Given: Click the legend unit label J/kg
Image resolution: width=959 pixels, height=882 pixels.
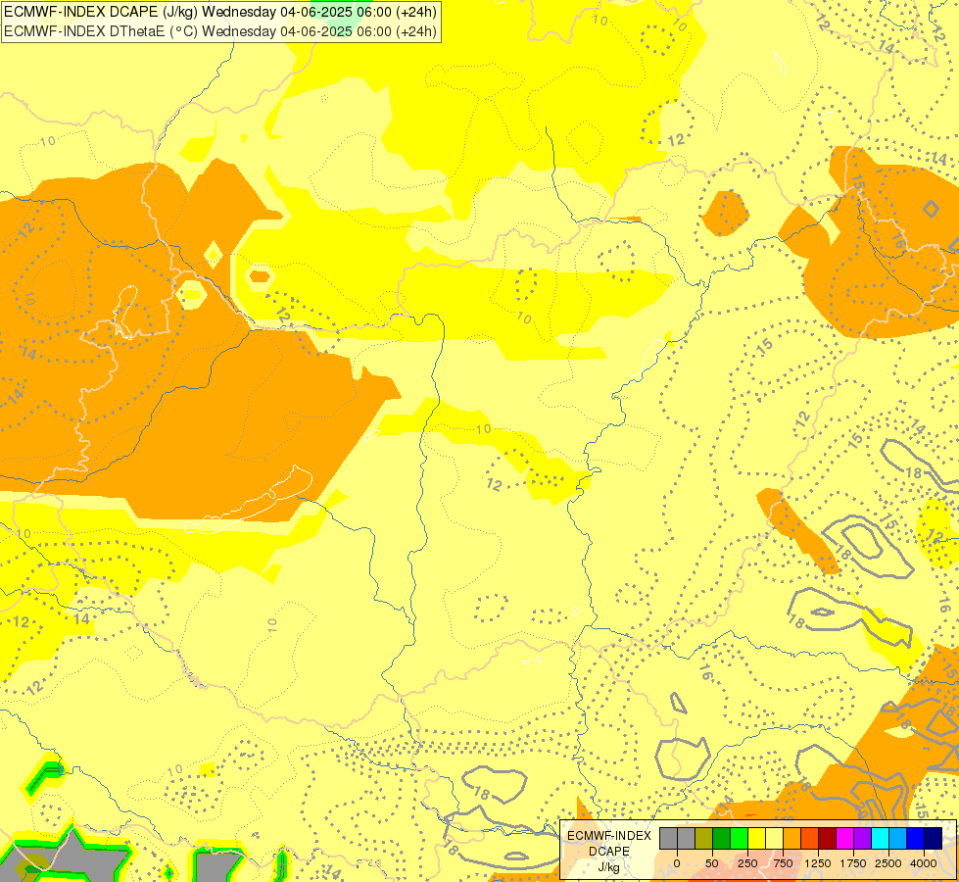Looking at the screenshot, I should pos(608,868).
